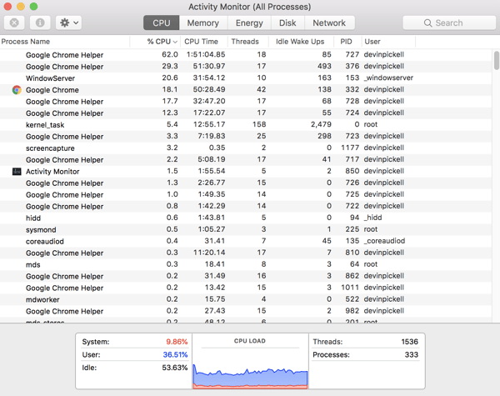Screen dimensions: 500x396
Task: Select the coreaudiod process
Action: point(246,241)
